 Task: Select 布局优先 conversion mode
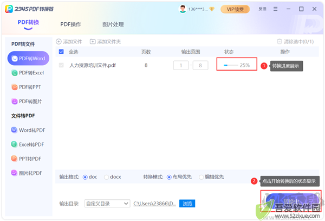(169, 177)
